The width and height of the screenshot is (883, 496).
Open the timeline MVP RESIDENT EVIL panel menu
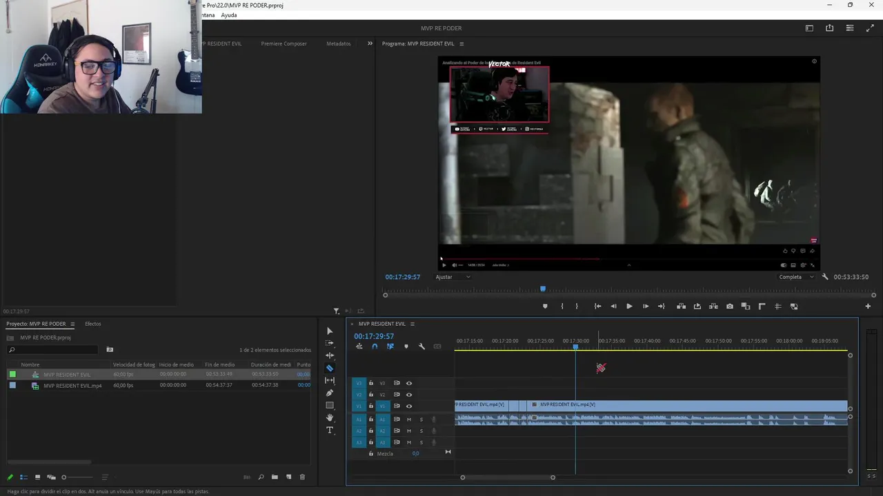413,324
